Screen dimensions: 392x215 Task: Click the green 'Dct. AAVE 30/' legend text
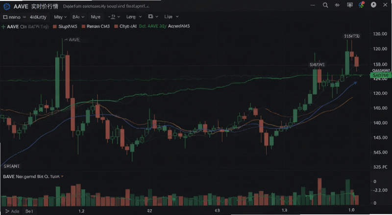point(152,26)
